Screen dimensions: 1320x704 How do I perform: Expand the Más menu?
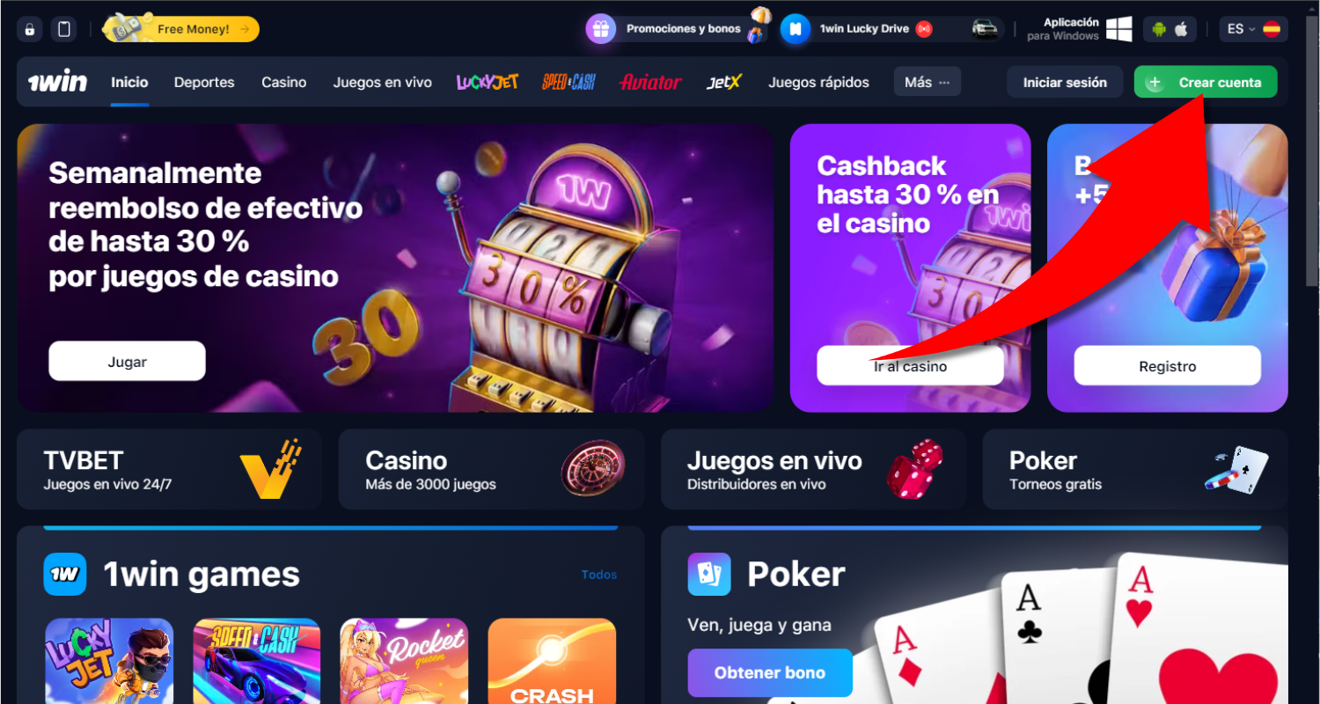927,82
